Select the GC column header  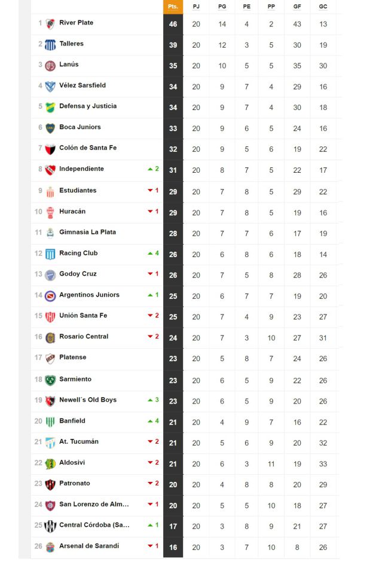point(323,7)
